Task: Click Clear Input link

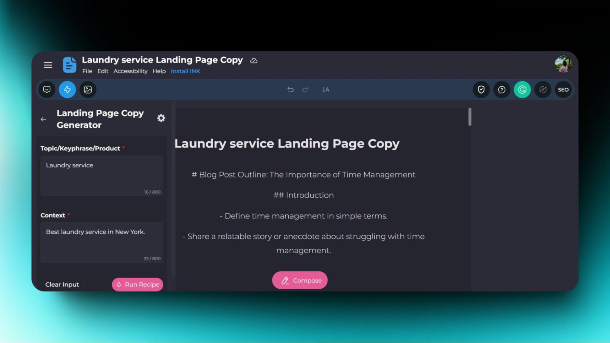Action: click(x=62, y=284)
